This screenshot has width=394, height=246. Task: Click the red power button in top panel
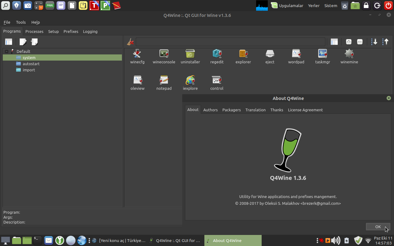388,5
